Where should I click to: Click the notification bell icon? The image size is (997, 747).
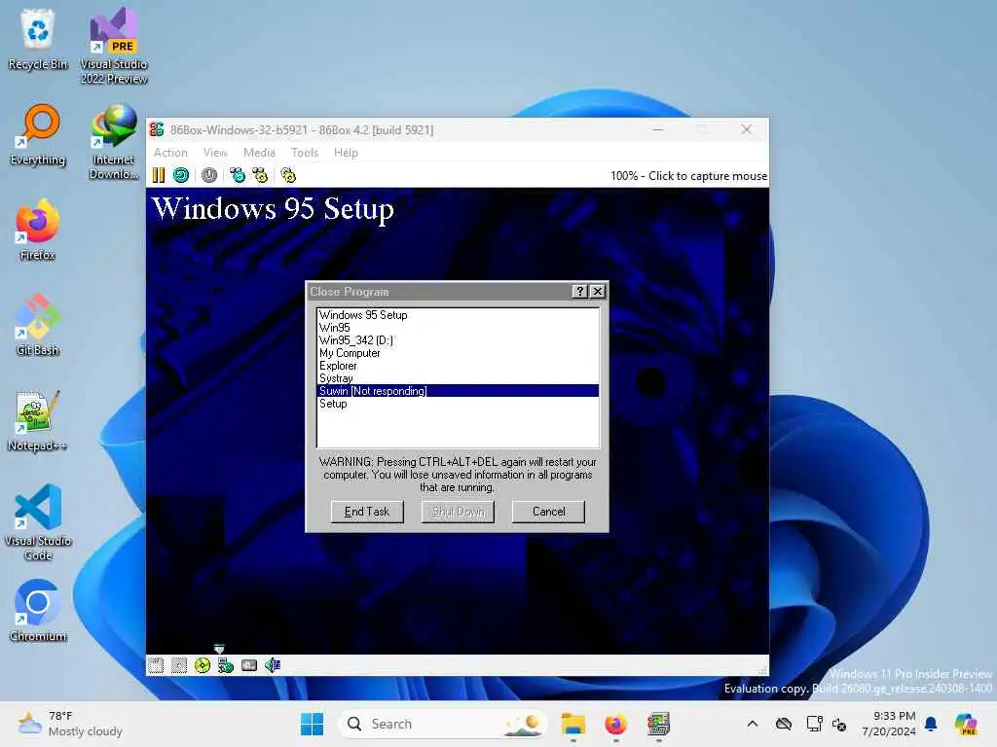[x=931, y=724]
